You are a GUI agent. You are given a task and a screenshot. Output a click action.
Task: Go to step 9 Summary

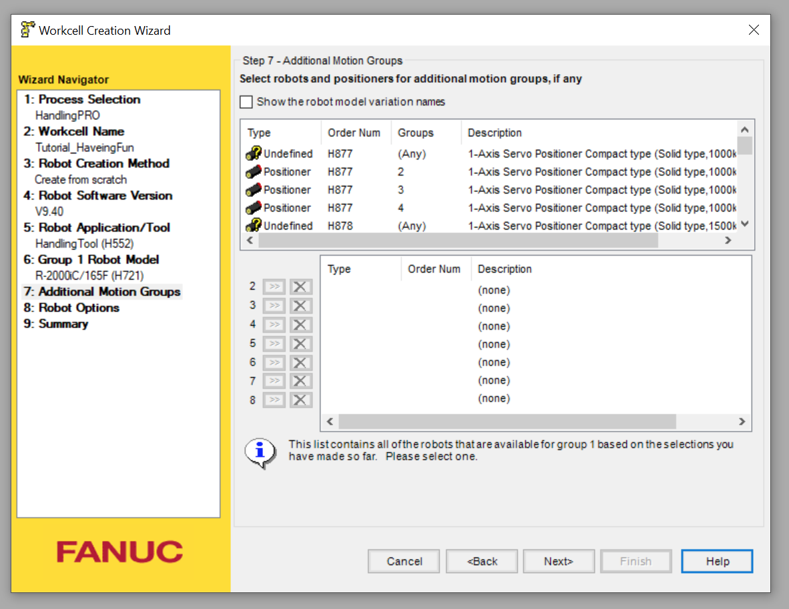click(x=56, y=324)
